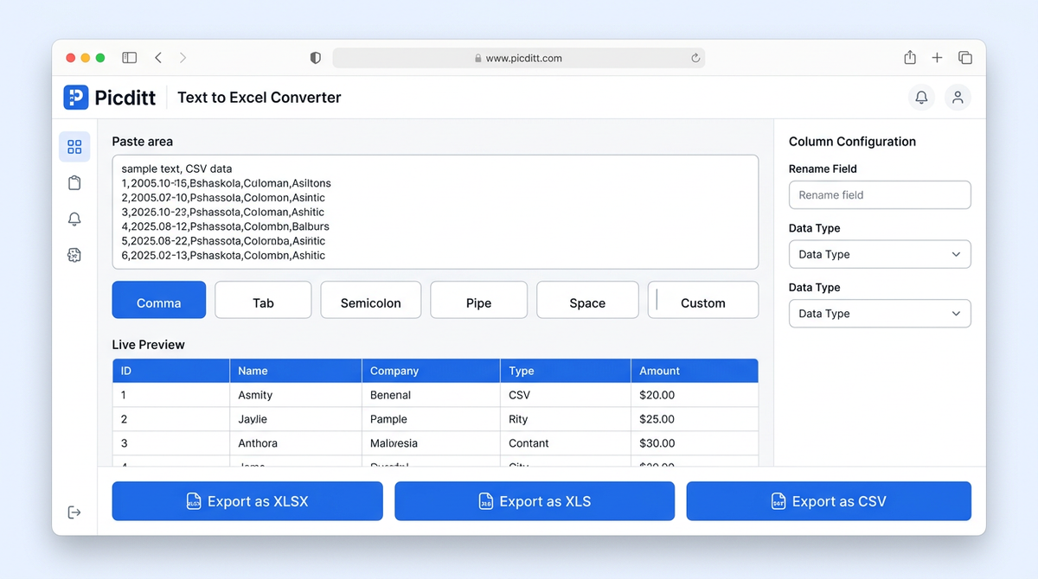Viewport: 1038px width, 579px height.
Task: Select the Space delimiter option
Action: (x=587, y=300)
